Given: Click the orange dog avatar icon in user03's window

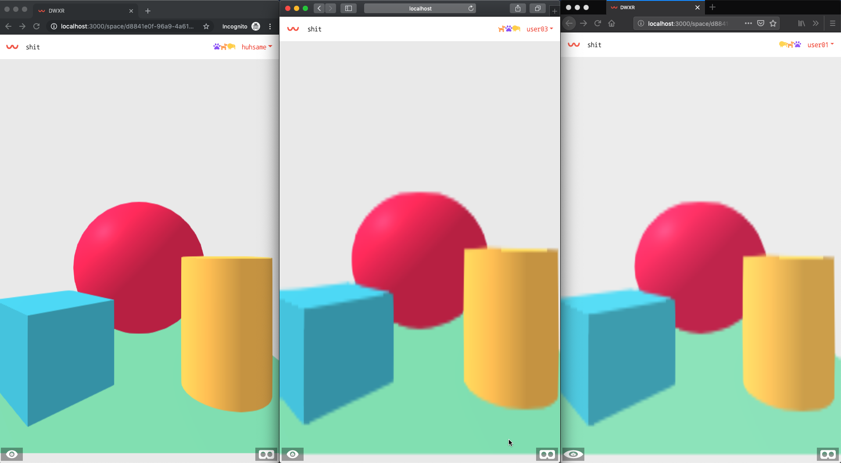Looking at the screenshot, I should point(501,28).
